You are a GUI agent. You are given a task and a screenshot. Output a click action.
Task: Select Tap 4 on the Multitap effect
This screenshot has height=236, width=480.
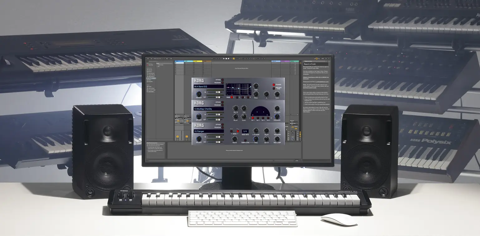tap(268, 118)
